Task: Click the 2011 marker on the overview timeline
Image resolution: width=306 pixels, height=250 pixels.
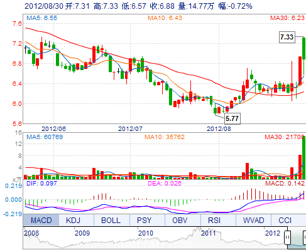Action: click(x=209, y=233)
